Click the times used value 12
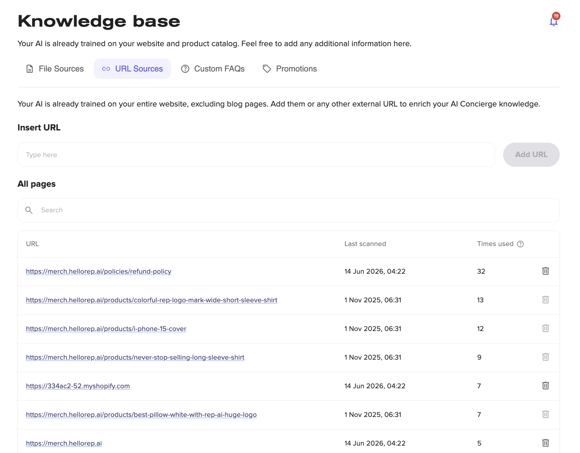Image resolution: width=580 pixels, height=453 pixels. coord(480,329)
